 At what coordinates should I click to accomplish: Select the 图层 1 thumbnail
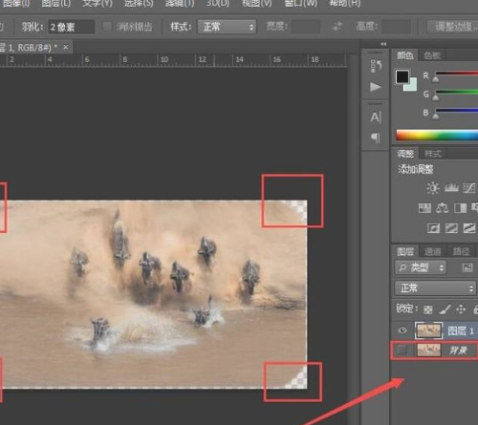point(428,330)
